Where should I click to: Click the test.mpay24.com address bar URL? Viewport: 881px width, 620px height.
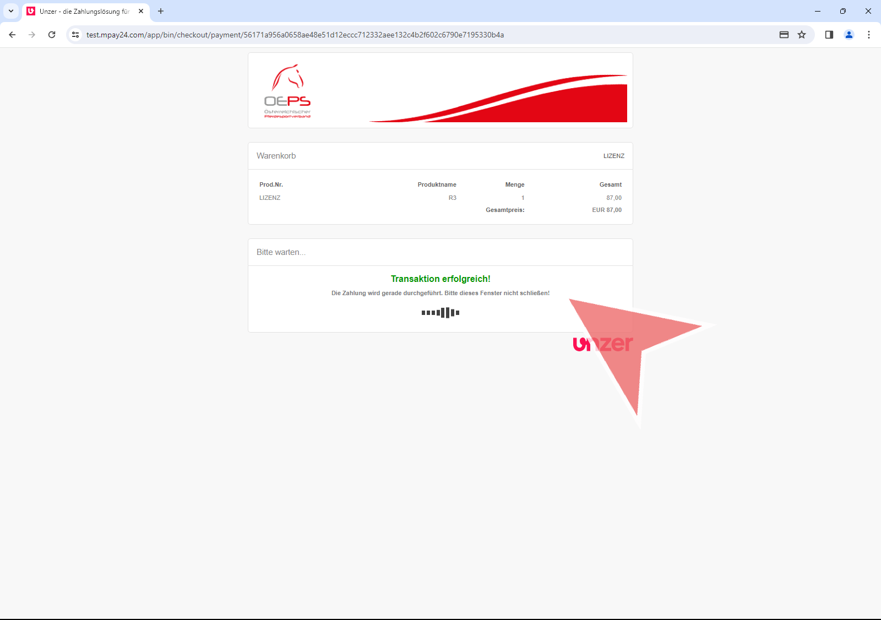pyautogui.click(x=295, y=35)
